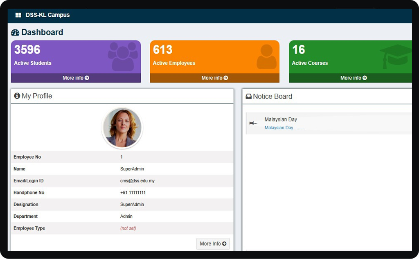Click the Dashboard gauge icon
Screen dimensions: 419x259
[15, 33]
